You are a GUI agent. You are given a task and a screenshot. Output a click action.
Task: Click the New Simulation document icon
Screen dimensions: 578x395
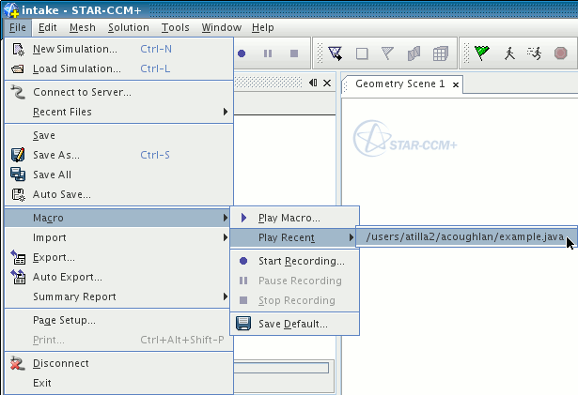[18, 50]
